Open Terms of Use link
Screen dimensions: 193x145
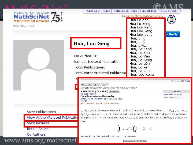click(168, 11)
